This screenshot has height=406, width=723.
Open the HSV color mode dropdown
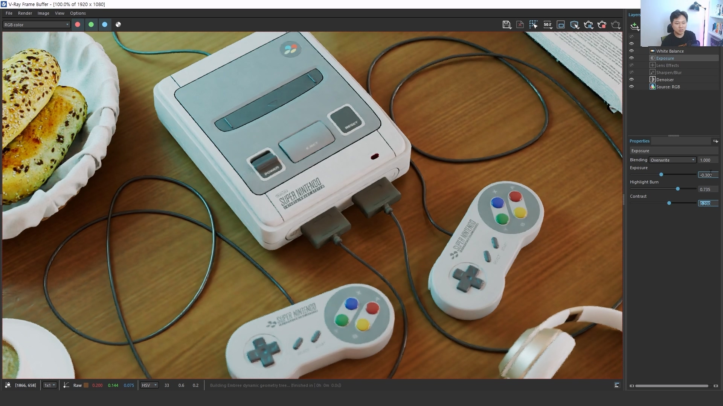click(x=149, y=385)
